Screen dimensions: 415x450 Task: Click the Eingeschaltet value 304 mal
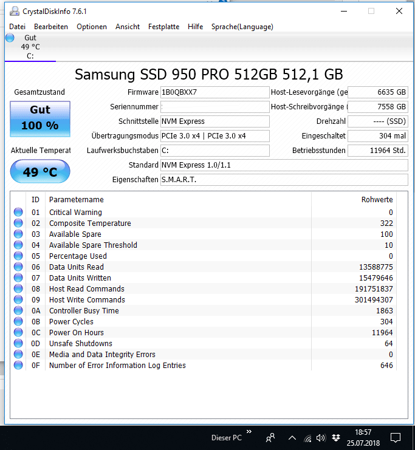click(378, 136)
